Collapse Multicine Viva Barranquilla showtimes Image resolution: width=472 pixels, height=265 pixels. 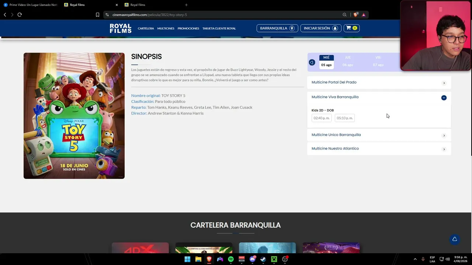pyautogui.click(x=444, y=98)
